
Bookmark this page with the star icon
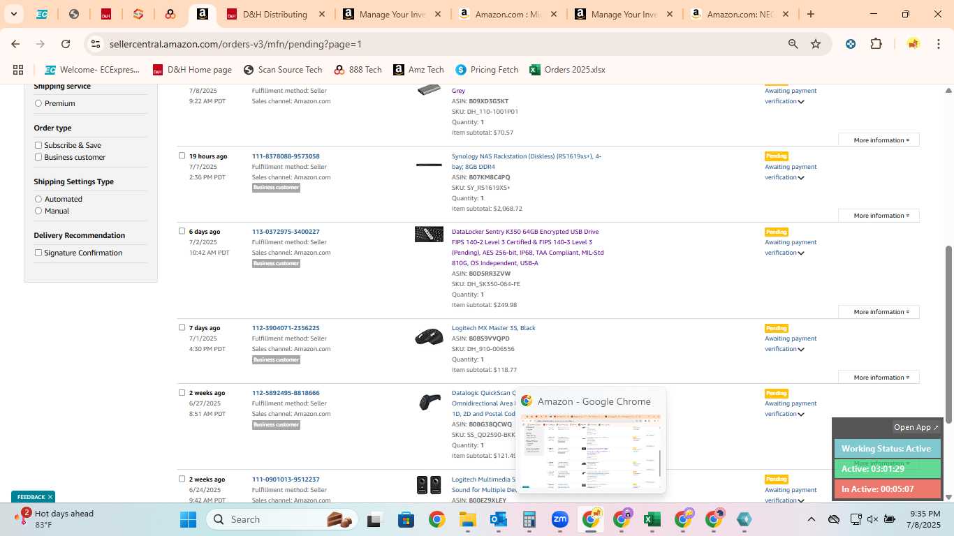click(816, 44)
